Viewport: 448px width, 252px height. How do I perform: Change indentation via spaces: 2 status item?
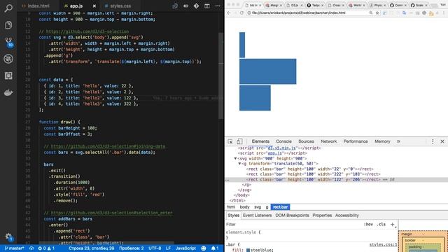point(132,248)
